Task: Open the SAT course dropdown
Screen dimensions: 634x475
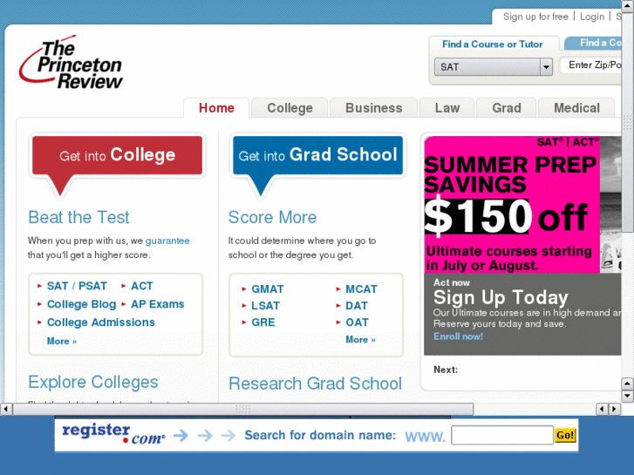Action: [x=494, y=67]
